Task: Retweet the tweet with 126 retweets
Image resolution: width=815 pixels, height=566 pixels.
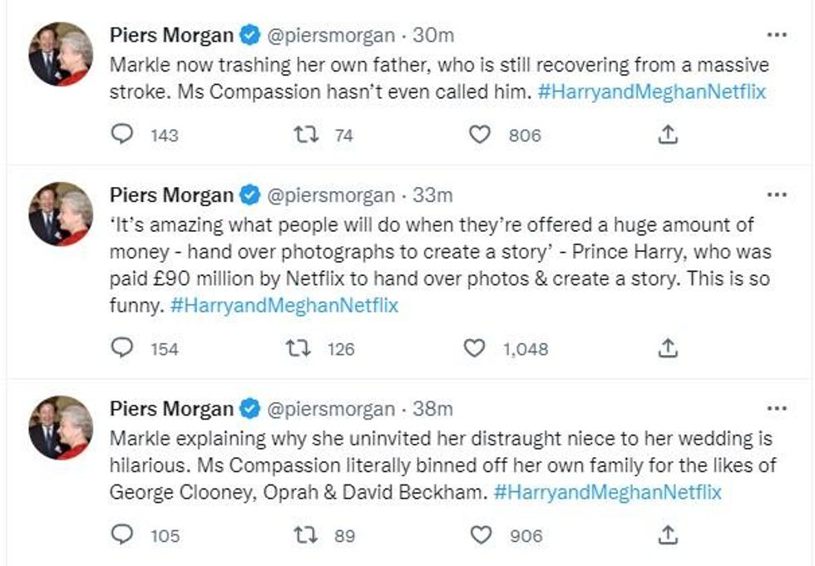Action: point(297,348)
